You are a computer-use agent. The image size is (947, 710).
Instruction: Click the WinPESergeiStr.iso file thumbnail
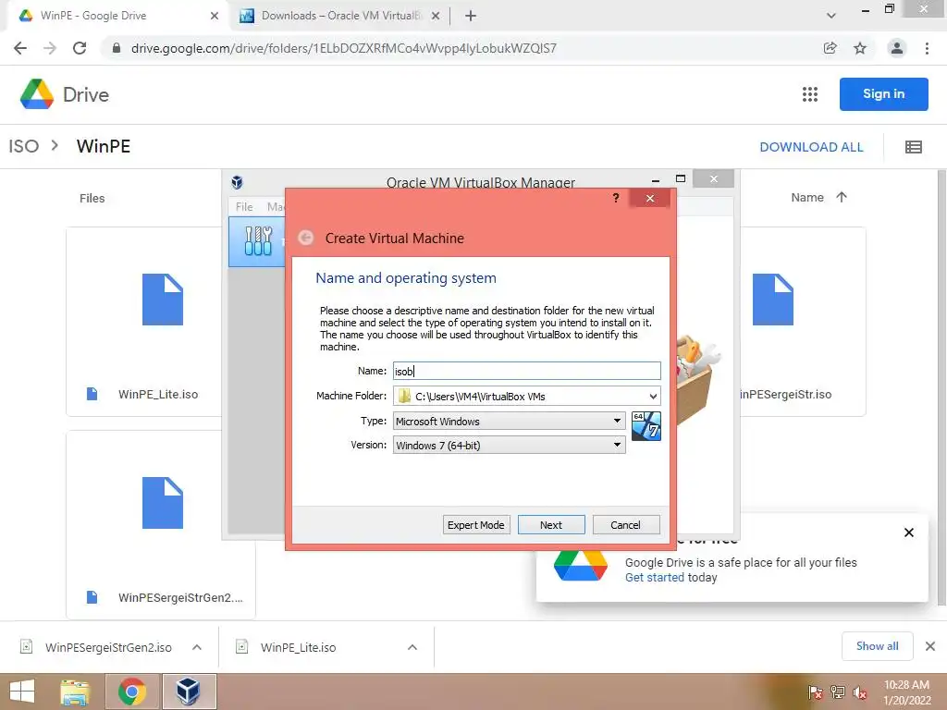[x=772, y=300]
